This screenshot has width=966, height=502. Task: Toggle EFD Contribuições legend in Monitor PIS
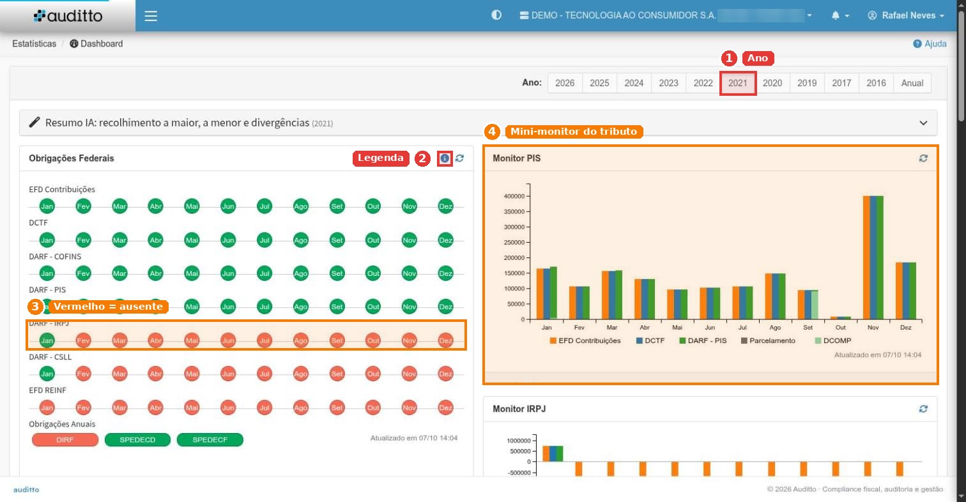585,340
